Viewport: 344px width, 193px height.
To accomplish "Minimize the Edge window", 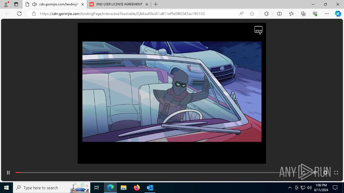I will coord(313,4).
